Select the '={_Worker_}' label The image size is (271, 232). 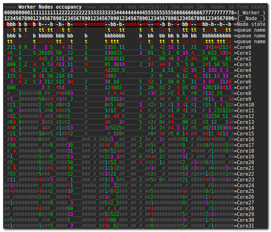(250, 13)
